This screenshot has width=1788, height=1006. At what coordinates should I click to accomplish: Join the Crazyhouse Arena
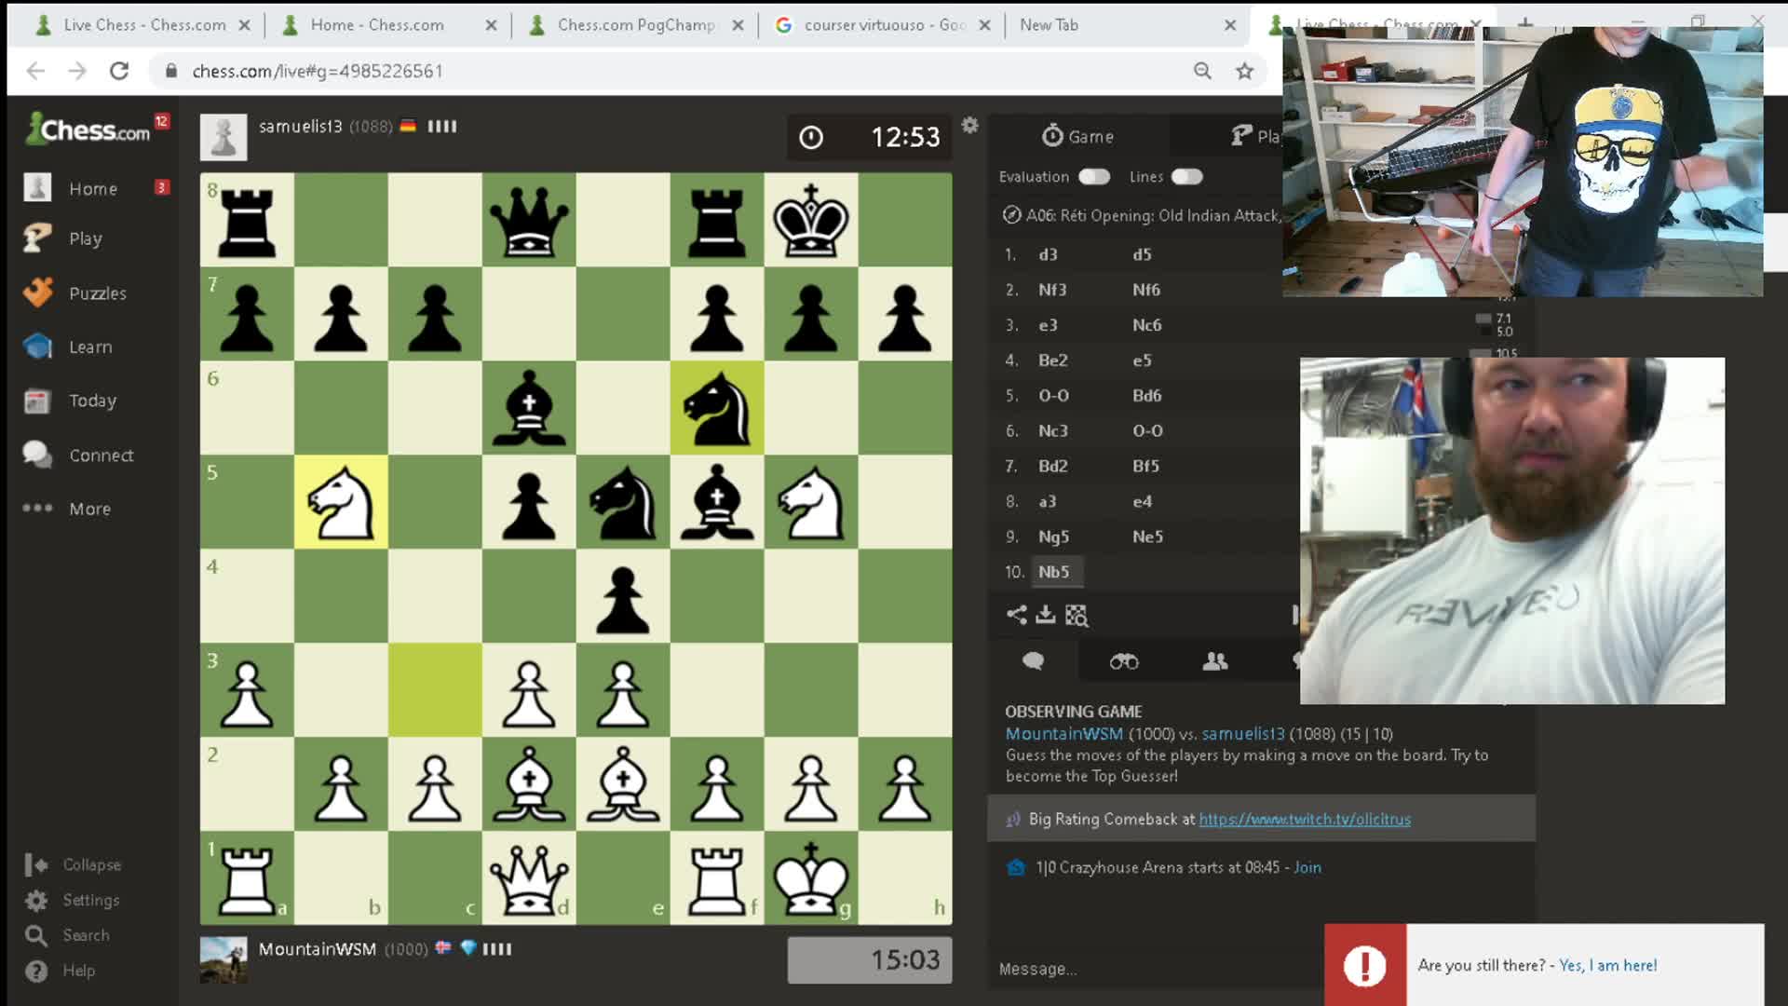coord(1307,867)
